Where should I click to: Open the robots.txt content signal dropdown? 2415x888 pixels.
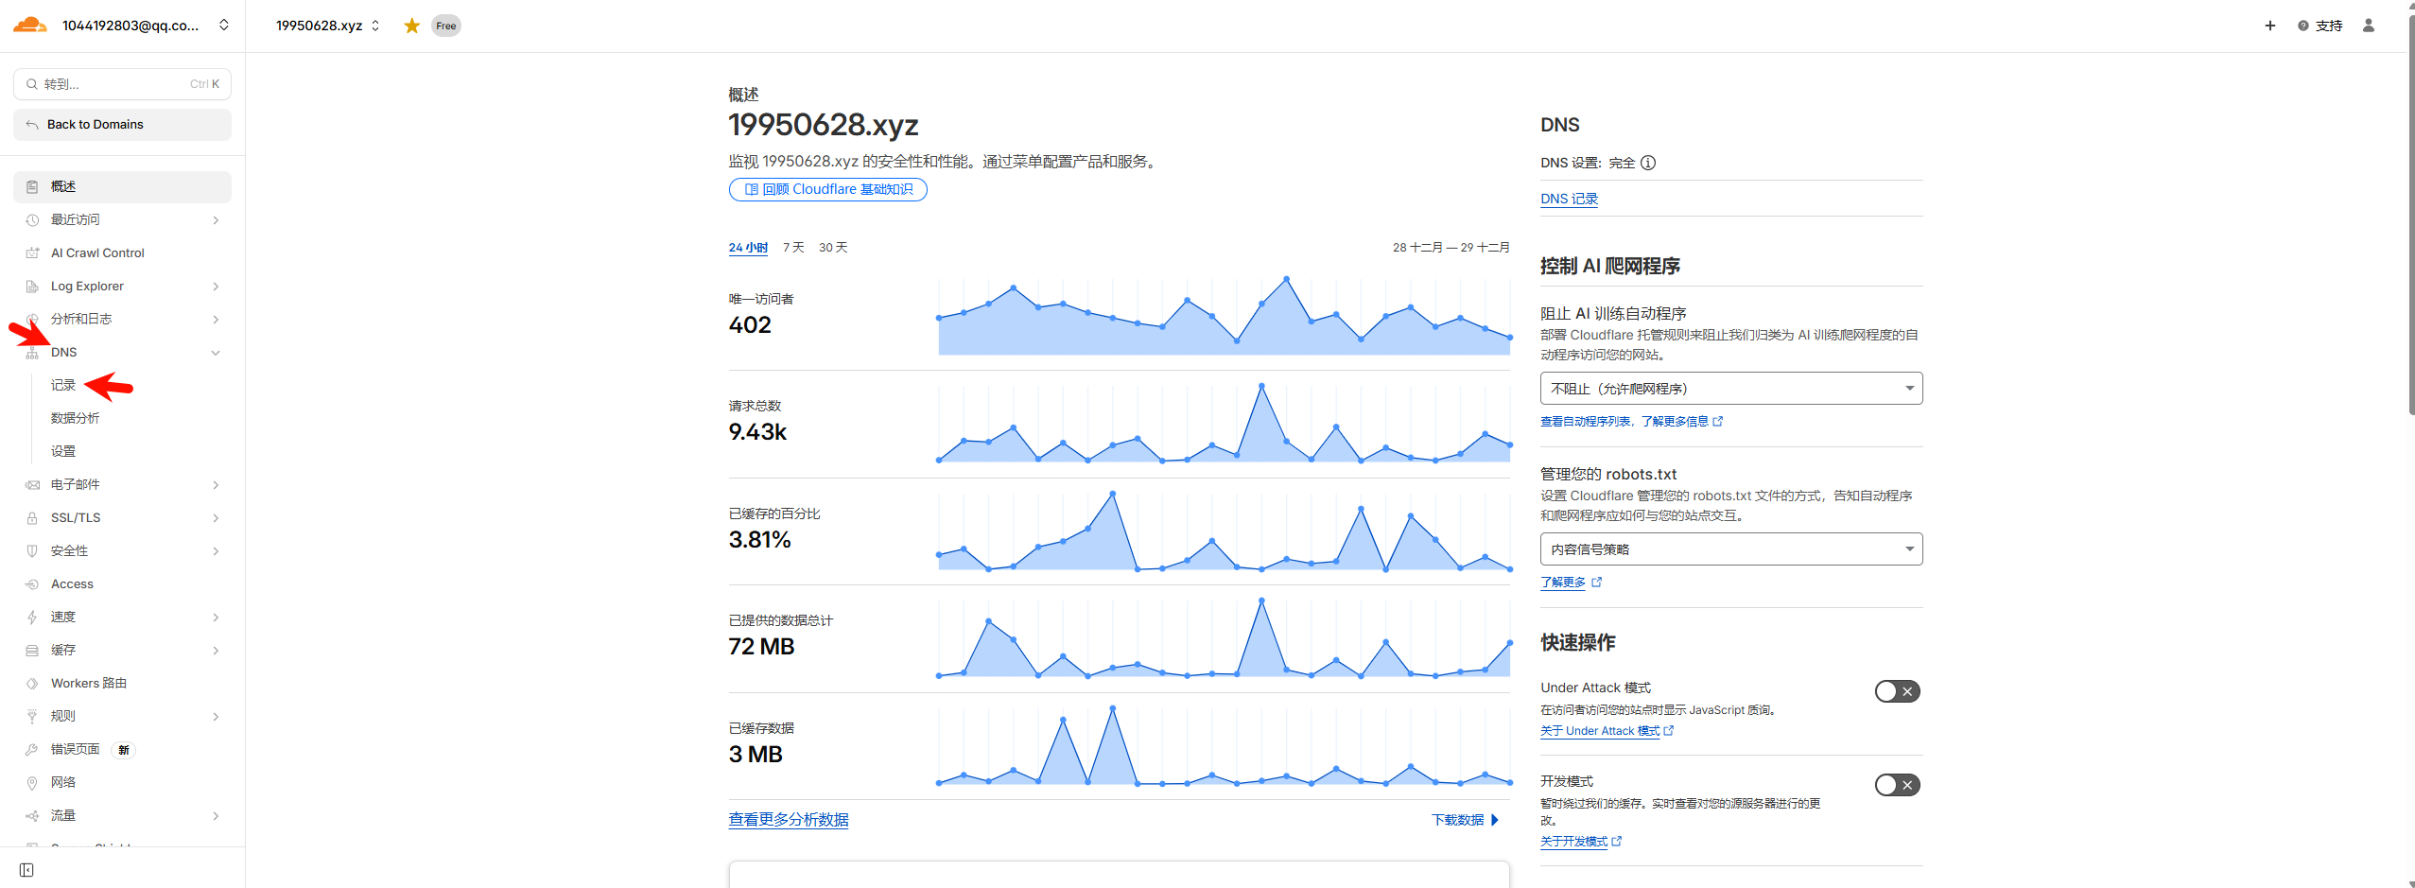tap(1730, 549)
